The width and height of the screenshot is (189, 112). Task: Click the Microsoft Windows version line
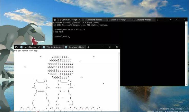click(75, 23)
